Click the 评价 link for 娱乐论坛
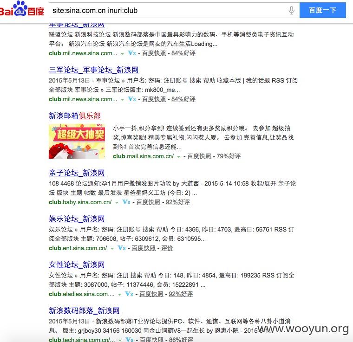353x342 pixels. [x=167, y=248]
